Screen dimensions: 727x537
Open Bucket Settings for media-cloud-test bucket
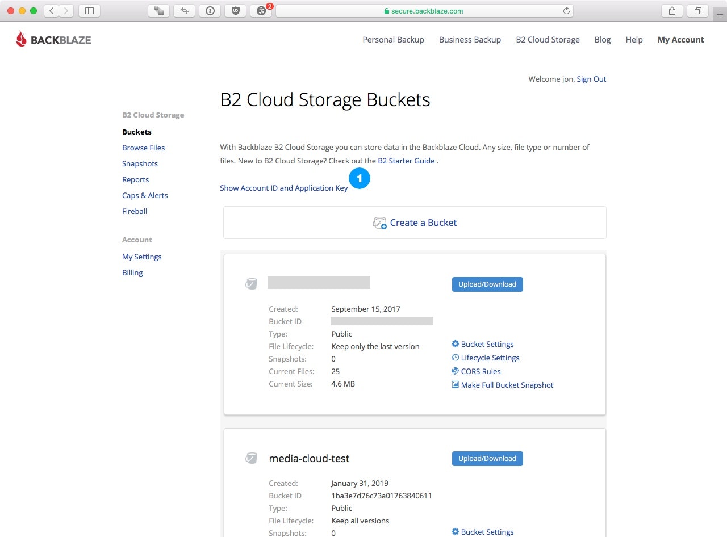[x=487, y=532]
